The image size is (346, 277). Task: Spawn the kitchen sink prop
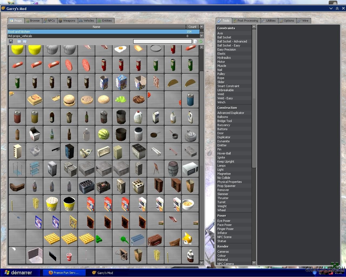point(34,151)
